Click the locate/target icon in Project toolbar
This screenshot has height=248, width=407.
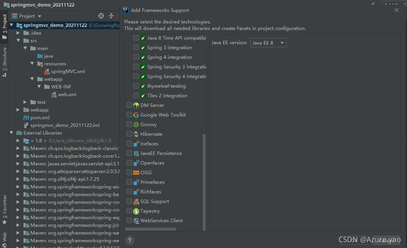click(x=101, y=16)
